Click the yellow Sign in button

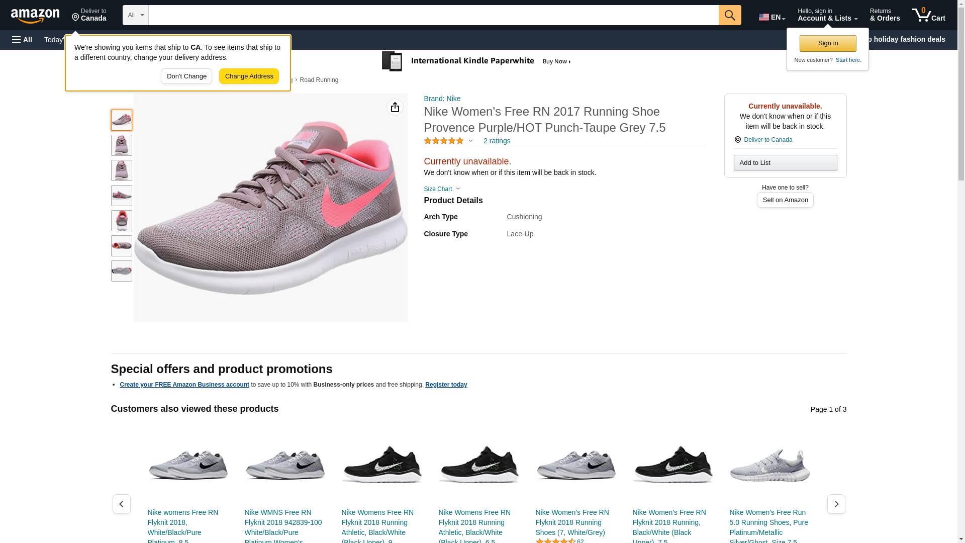pyautogui.click(x=827, y=43)
